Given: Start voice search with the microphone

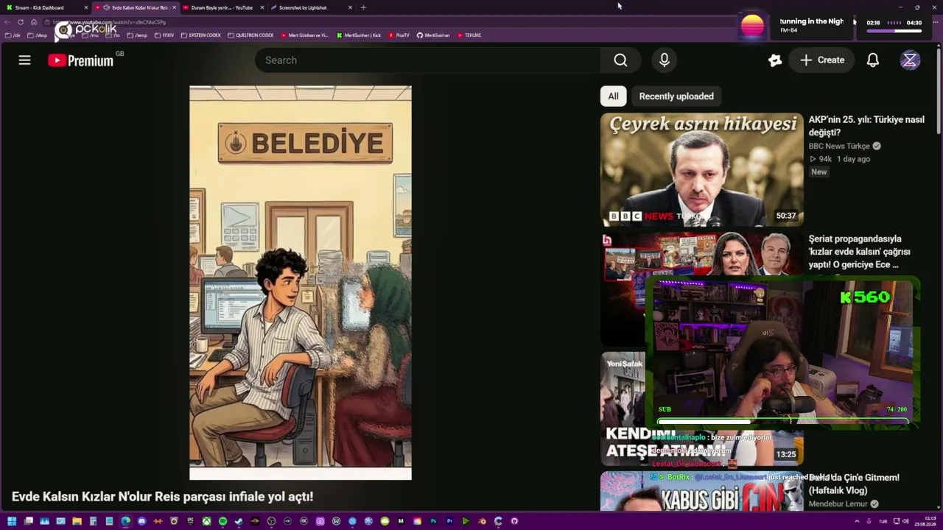Looking at the screenshot, I should pos(665,60).
